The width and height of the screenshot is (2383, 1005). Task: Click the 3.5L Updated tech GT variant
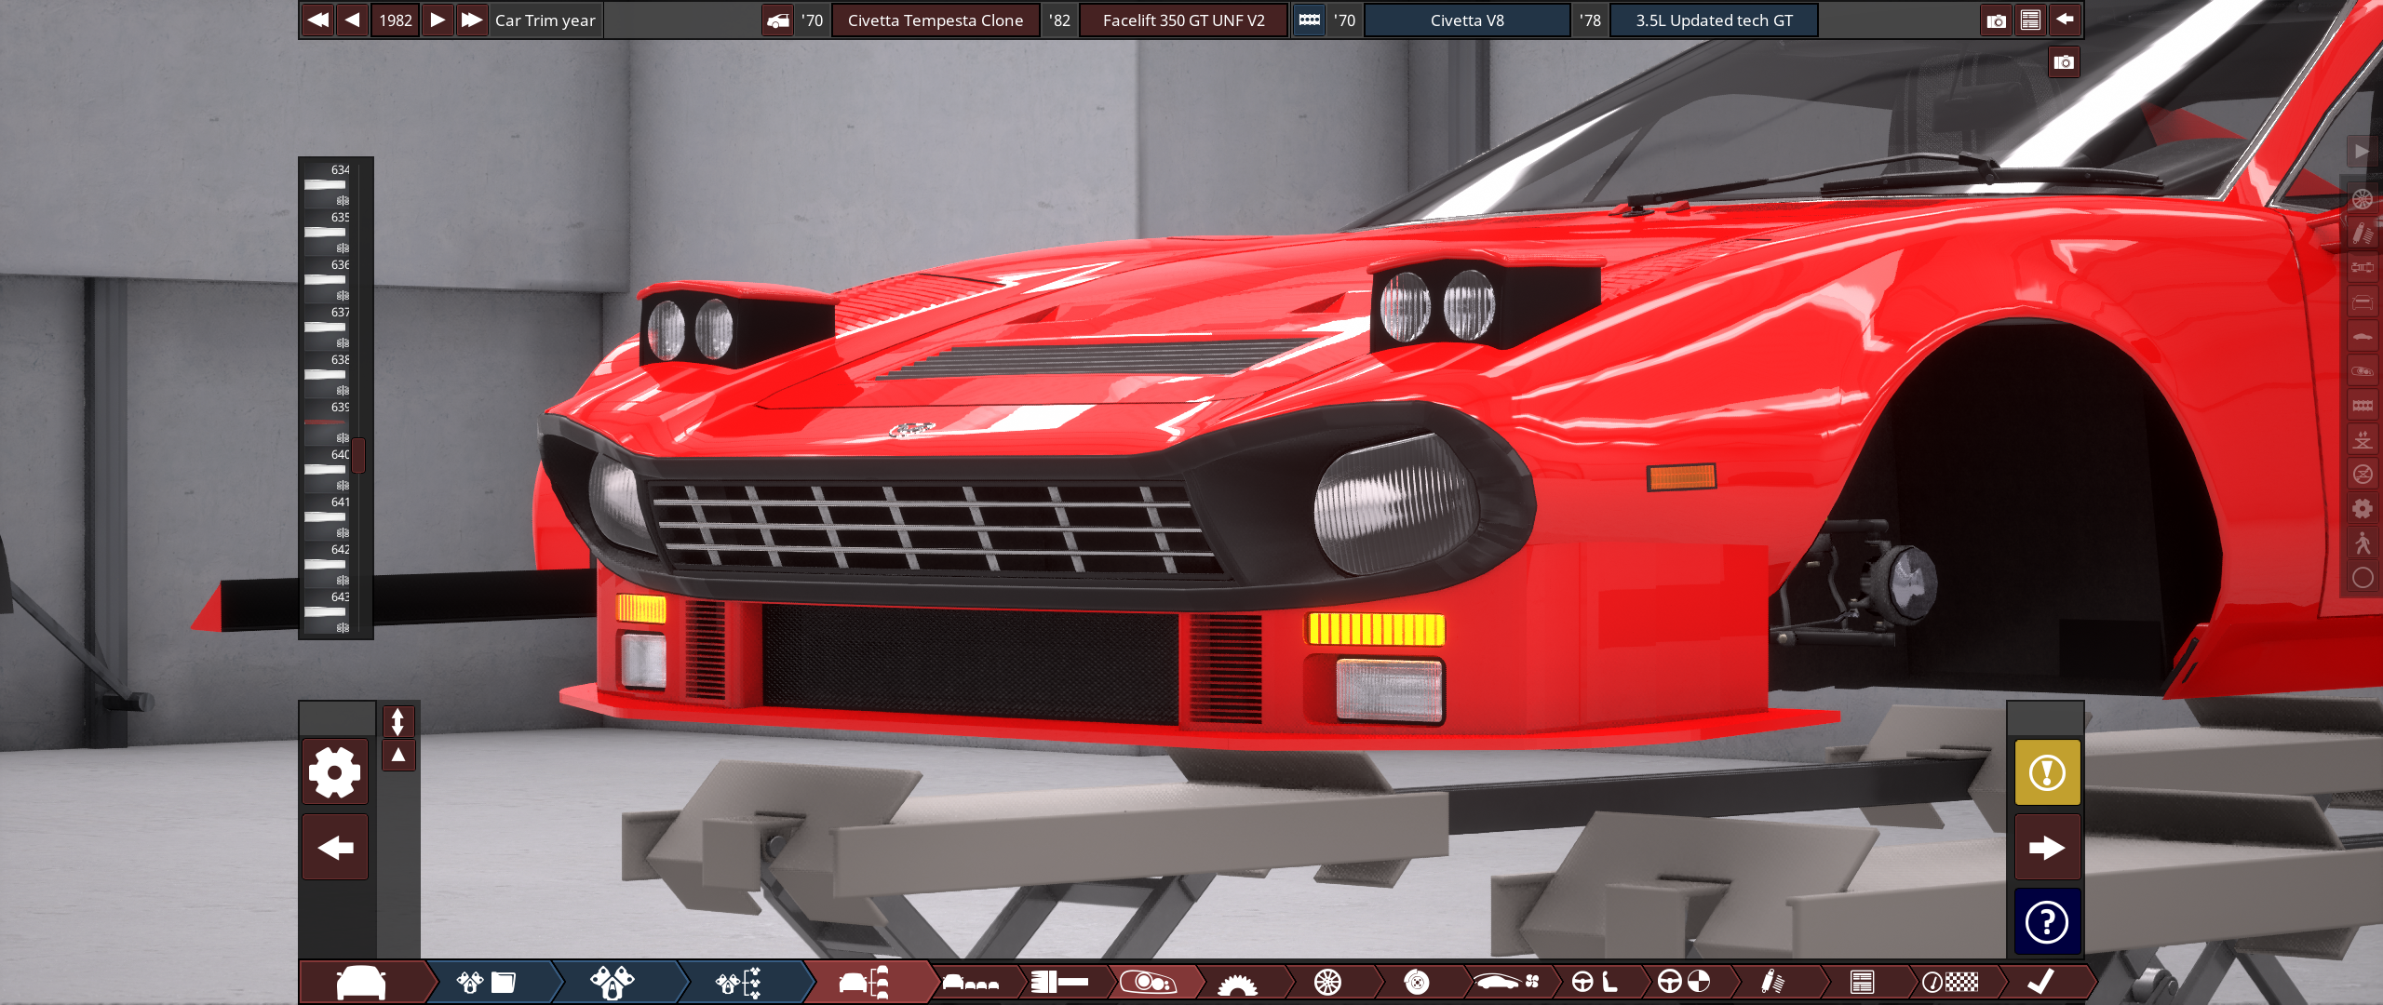[x=1714, y=20]
